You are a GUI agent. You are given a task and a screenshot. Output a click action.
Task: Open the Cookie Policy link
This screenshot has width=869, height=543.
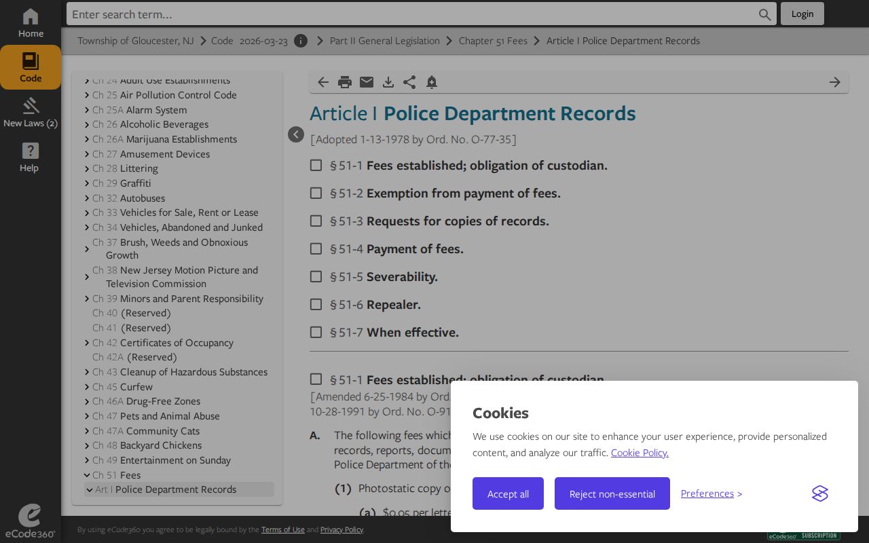pos(640,453)
